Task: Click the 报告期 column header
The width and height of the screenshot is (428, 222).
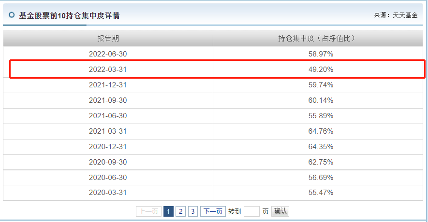Action: coord(108,39)
